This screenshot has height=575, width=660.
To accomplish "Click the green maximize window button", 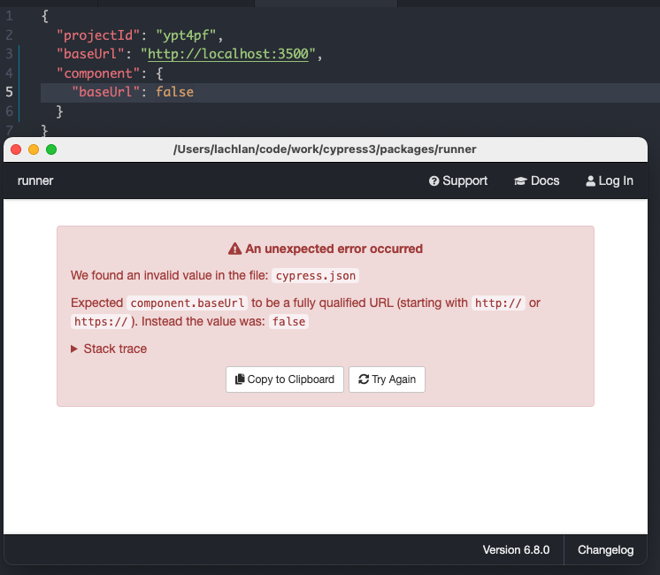I will pyautogui.click(x=51, y=149).
